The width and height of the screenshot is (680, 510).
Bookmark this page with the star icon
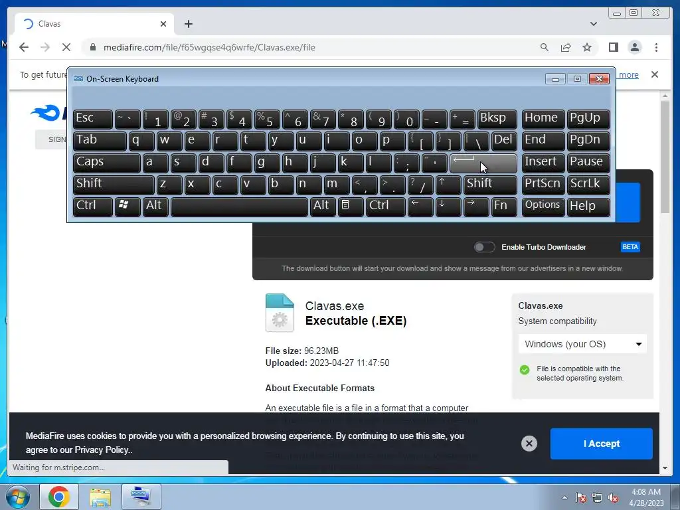587,47
